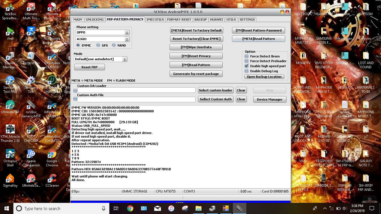
Task: Launch Google Chrome from the desktop
Action: (x=52, y=158)
